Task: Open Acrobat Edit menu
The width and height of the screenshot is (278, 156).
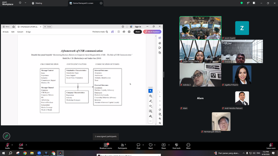Action: coord(13,32)
